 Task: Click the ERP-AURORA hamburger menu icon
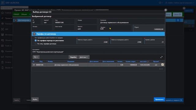pyautogui.click(x=3, y=3)
